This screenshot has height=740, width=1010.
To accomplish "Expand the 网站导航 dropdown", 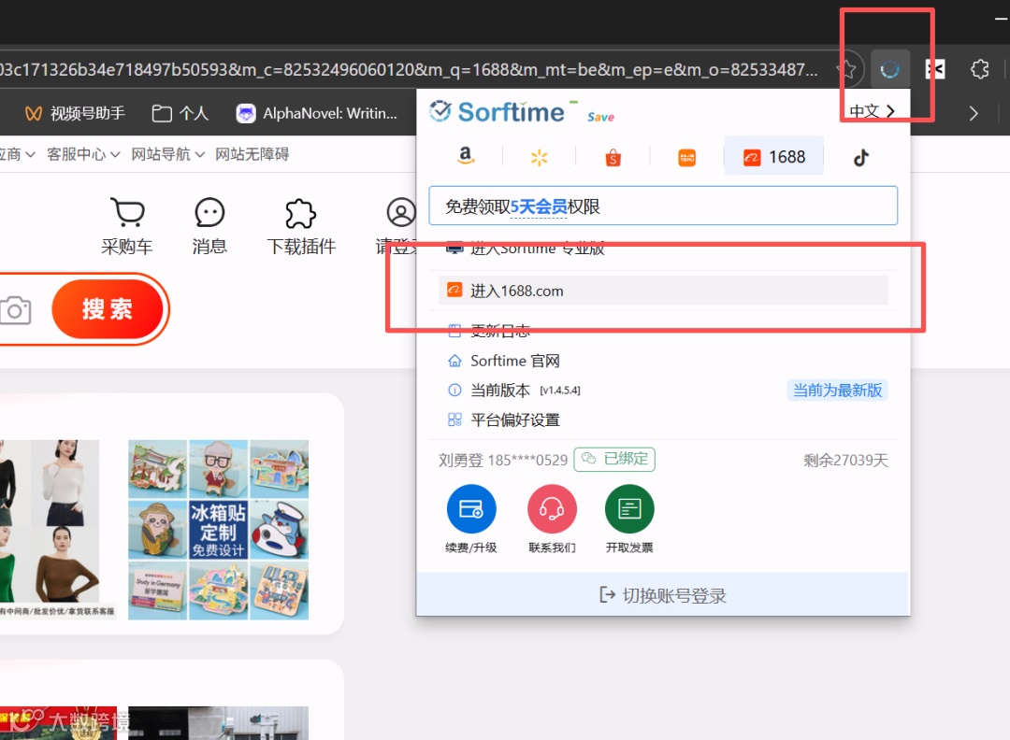I will pyautogui.click(x=167, y=154).
